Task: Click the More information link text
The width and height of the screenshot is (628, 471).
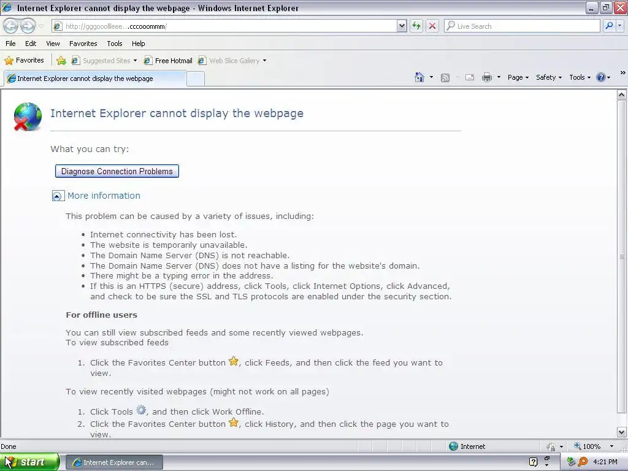Action: (104, 196)
